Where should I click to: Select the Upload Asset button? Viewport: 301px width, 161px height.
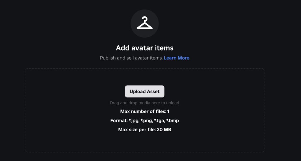point(145,92)
